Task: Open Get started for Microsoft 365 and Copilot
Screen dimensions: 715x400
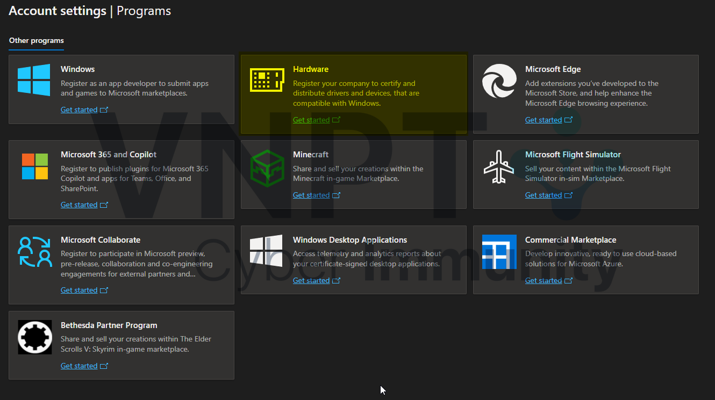Action: click(x=79, y=205)
